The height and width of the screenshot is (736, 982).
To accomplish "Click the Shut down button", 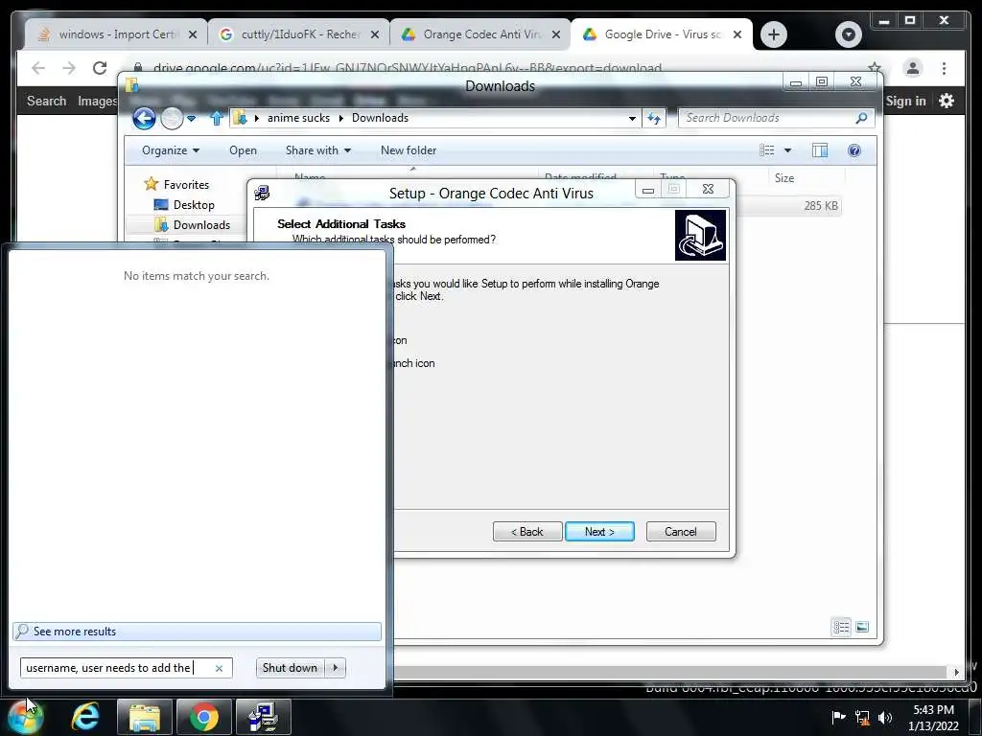I will tap(290, 668).
